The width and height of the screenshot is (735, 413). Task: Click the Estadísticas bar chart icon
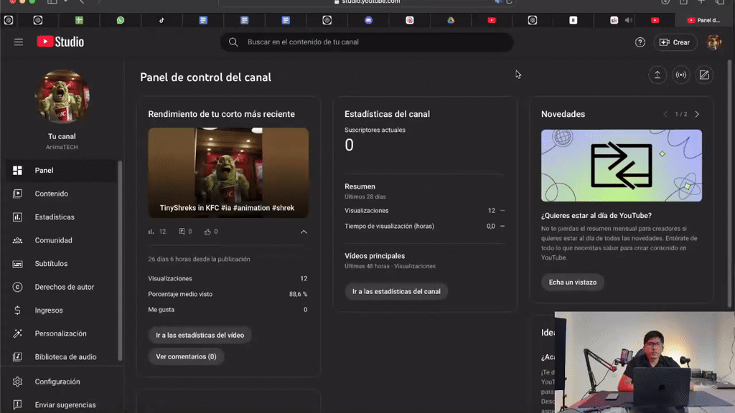17,217
